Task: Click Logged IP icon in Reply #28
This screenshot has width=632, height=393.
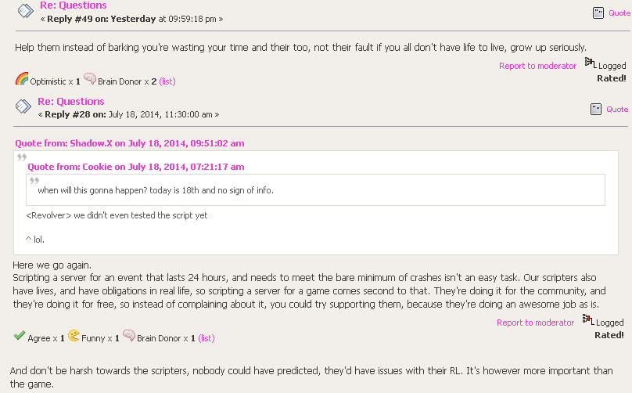Action: pos(588,319)
